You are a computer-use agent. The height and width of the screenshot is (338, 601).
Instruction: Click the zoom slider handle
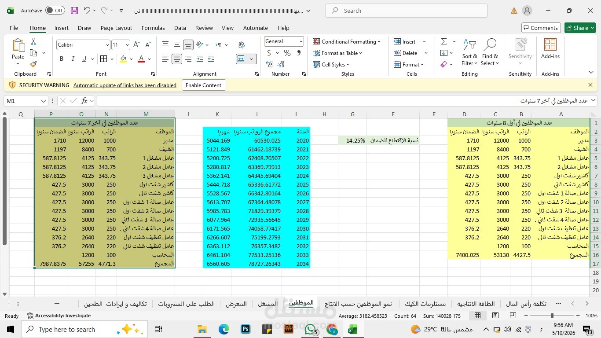point(552,316)
